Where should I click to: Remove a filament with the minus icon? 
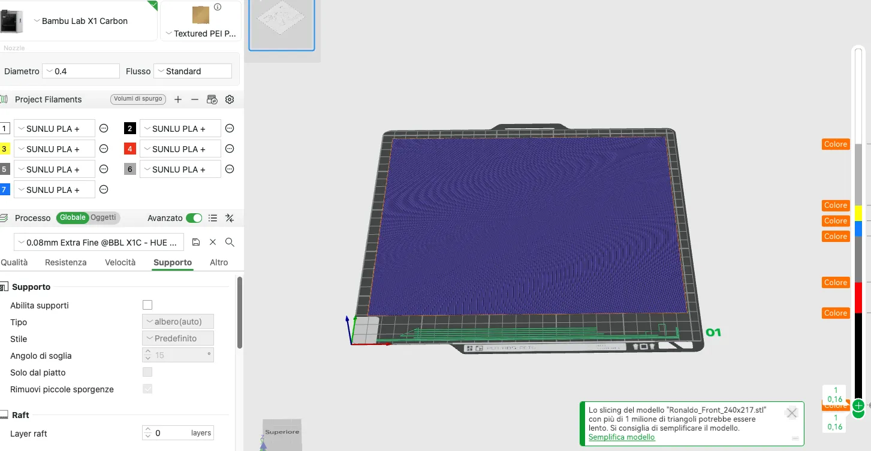point(195,99)
